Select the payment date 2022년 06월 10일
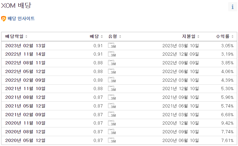 tap(180, 72)
